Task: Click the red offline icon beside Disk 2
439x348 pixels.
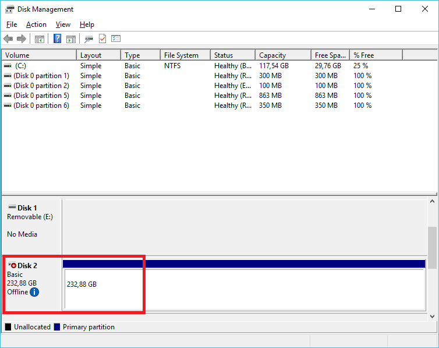Action: [12, 265]
